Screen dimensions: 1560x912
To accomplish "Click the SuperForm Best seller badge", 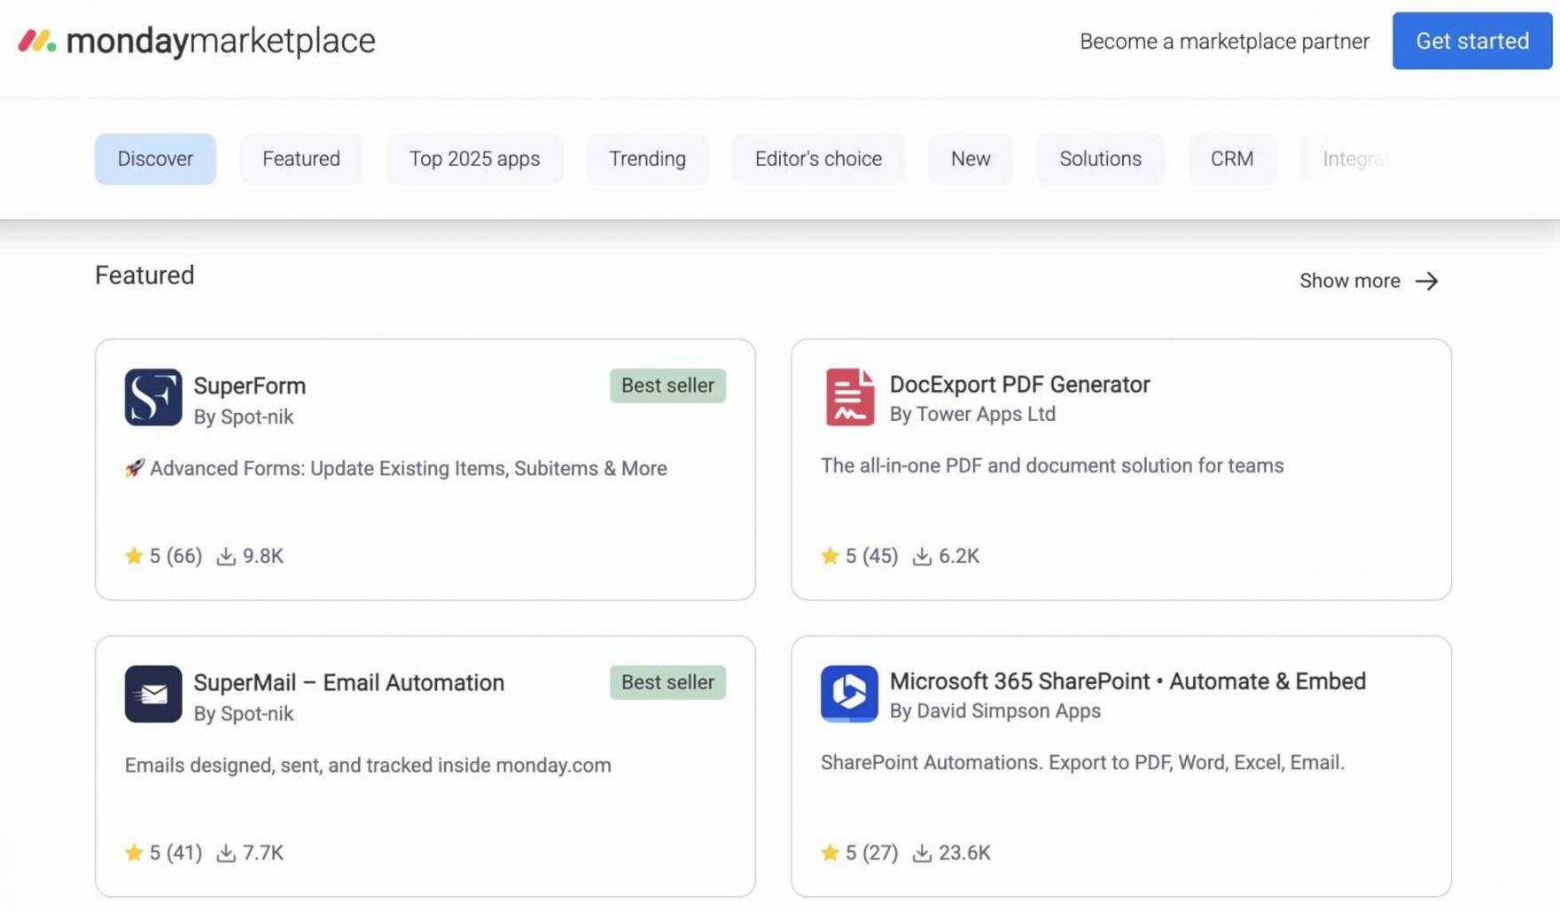I will coord(667,386).
